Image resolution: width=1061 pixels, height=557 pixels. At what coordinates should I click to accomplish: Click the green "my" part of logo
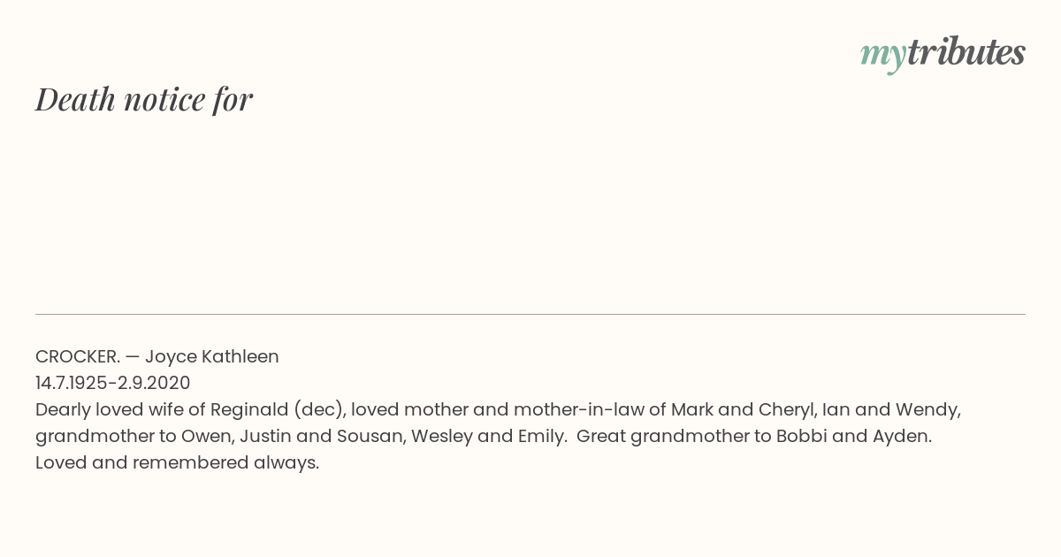[x=882, y=56]
